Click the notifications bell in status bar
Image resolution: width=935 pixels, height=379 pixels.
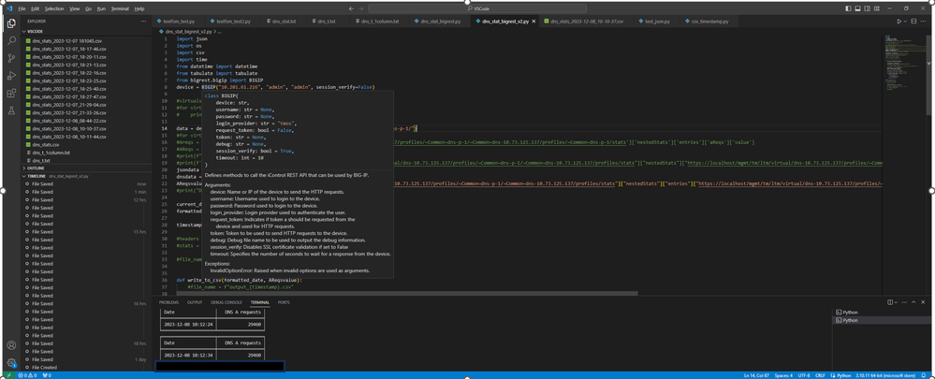pos(923,375)
